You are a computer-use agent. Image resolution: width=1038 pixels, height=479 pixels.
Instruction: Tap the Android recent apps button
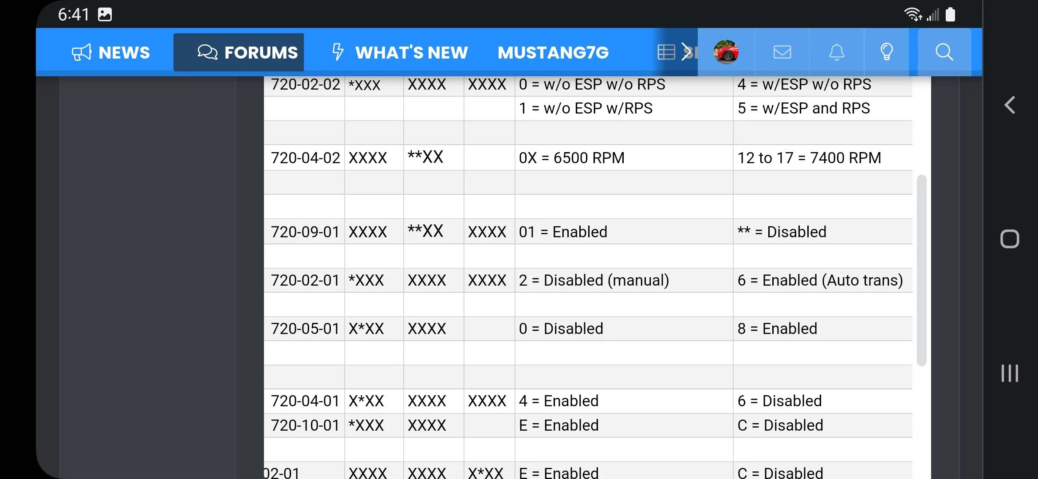(1010, 373)
